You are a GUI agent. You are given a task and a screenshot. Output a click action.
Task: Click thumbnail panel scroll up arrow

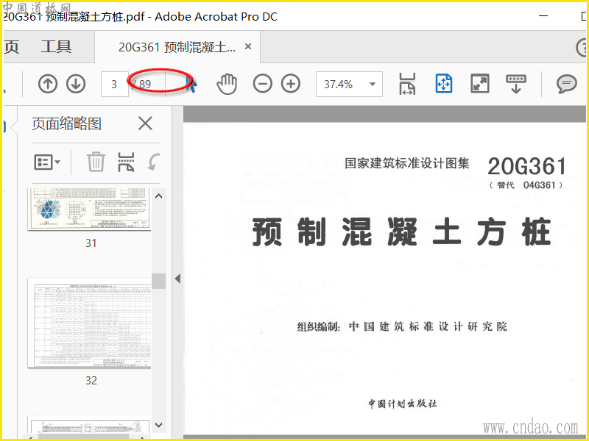(x=158, y=196)
